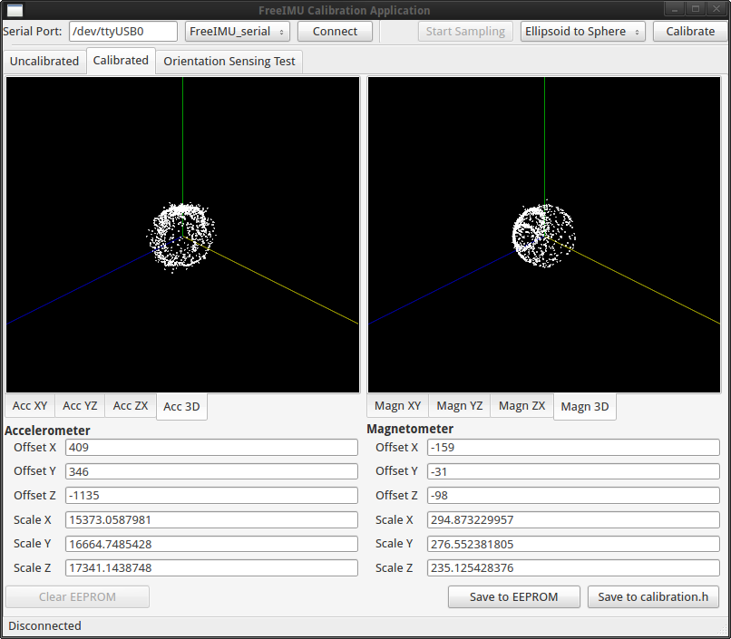Viewport: 731px width, 639px height.
Task: Switch to the Acc XY plot tab
Action: 30,406
